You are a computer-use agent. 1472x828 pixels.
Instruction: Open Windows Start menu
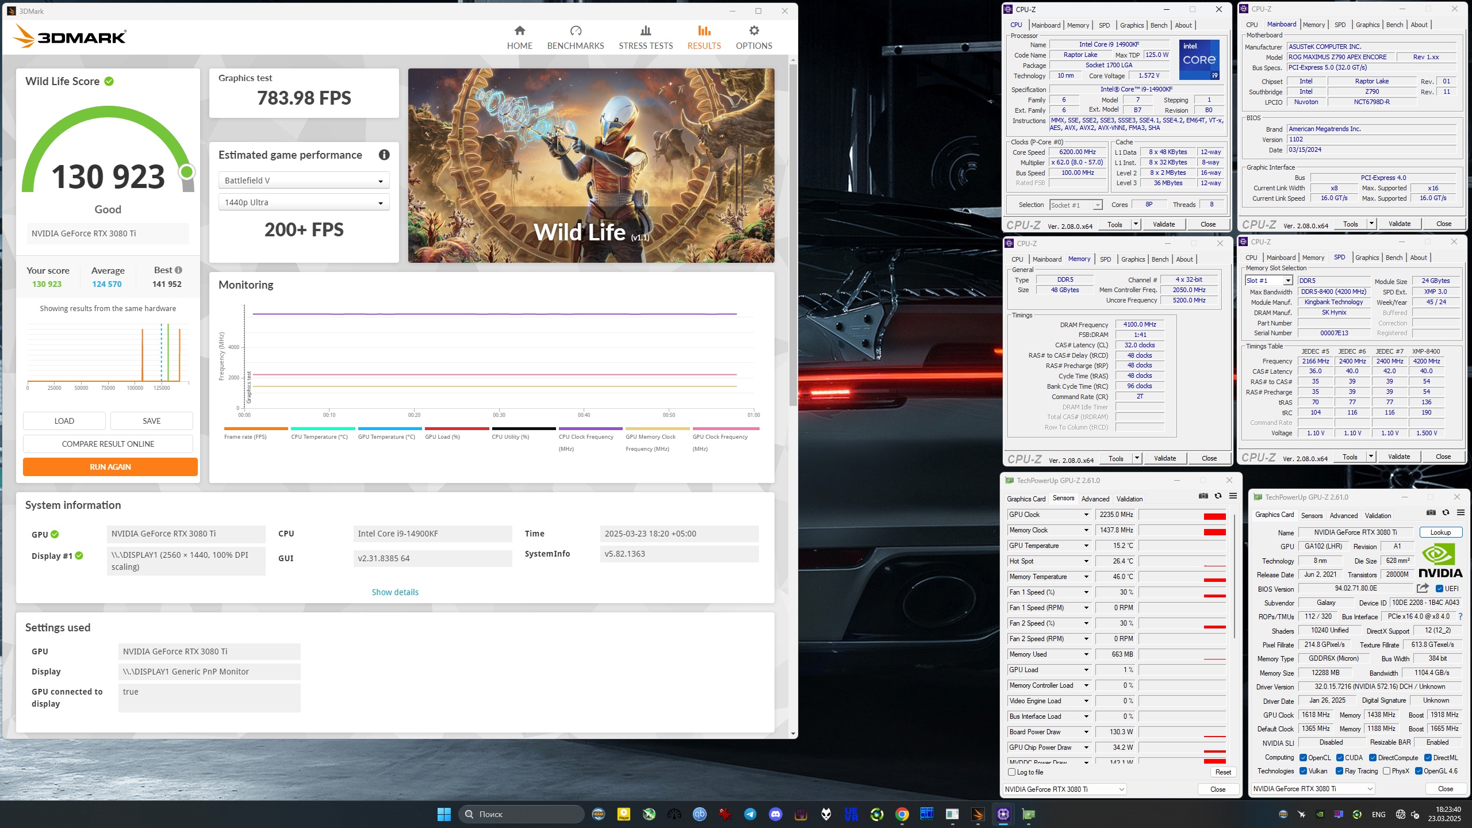tap(444, 814)
